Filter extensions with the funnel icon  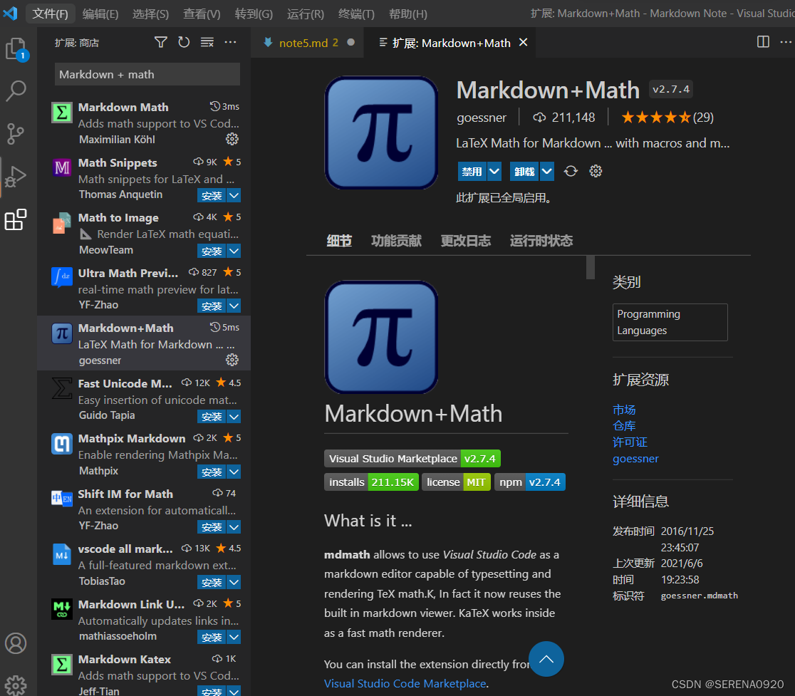pyautogui.click(x=161, y=42)
